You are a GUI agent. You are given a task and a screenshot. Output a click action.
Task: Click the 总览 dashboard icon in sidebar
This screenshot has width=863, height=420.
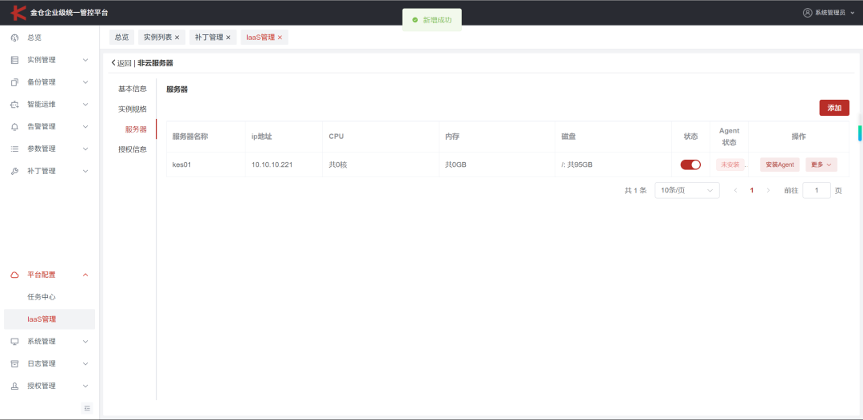pyautogui.click(x=15, y=38)
